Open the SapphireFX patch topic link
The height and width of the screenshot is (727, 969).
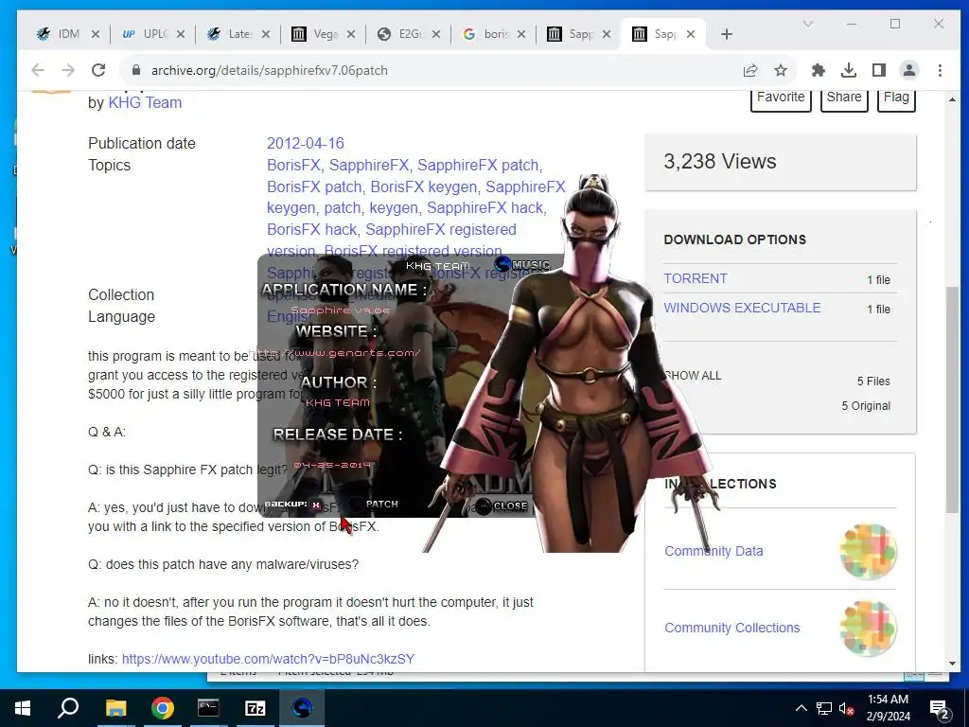(478, 166)
